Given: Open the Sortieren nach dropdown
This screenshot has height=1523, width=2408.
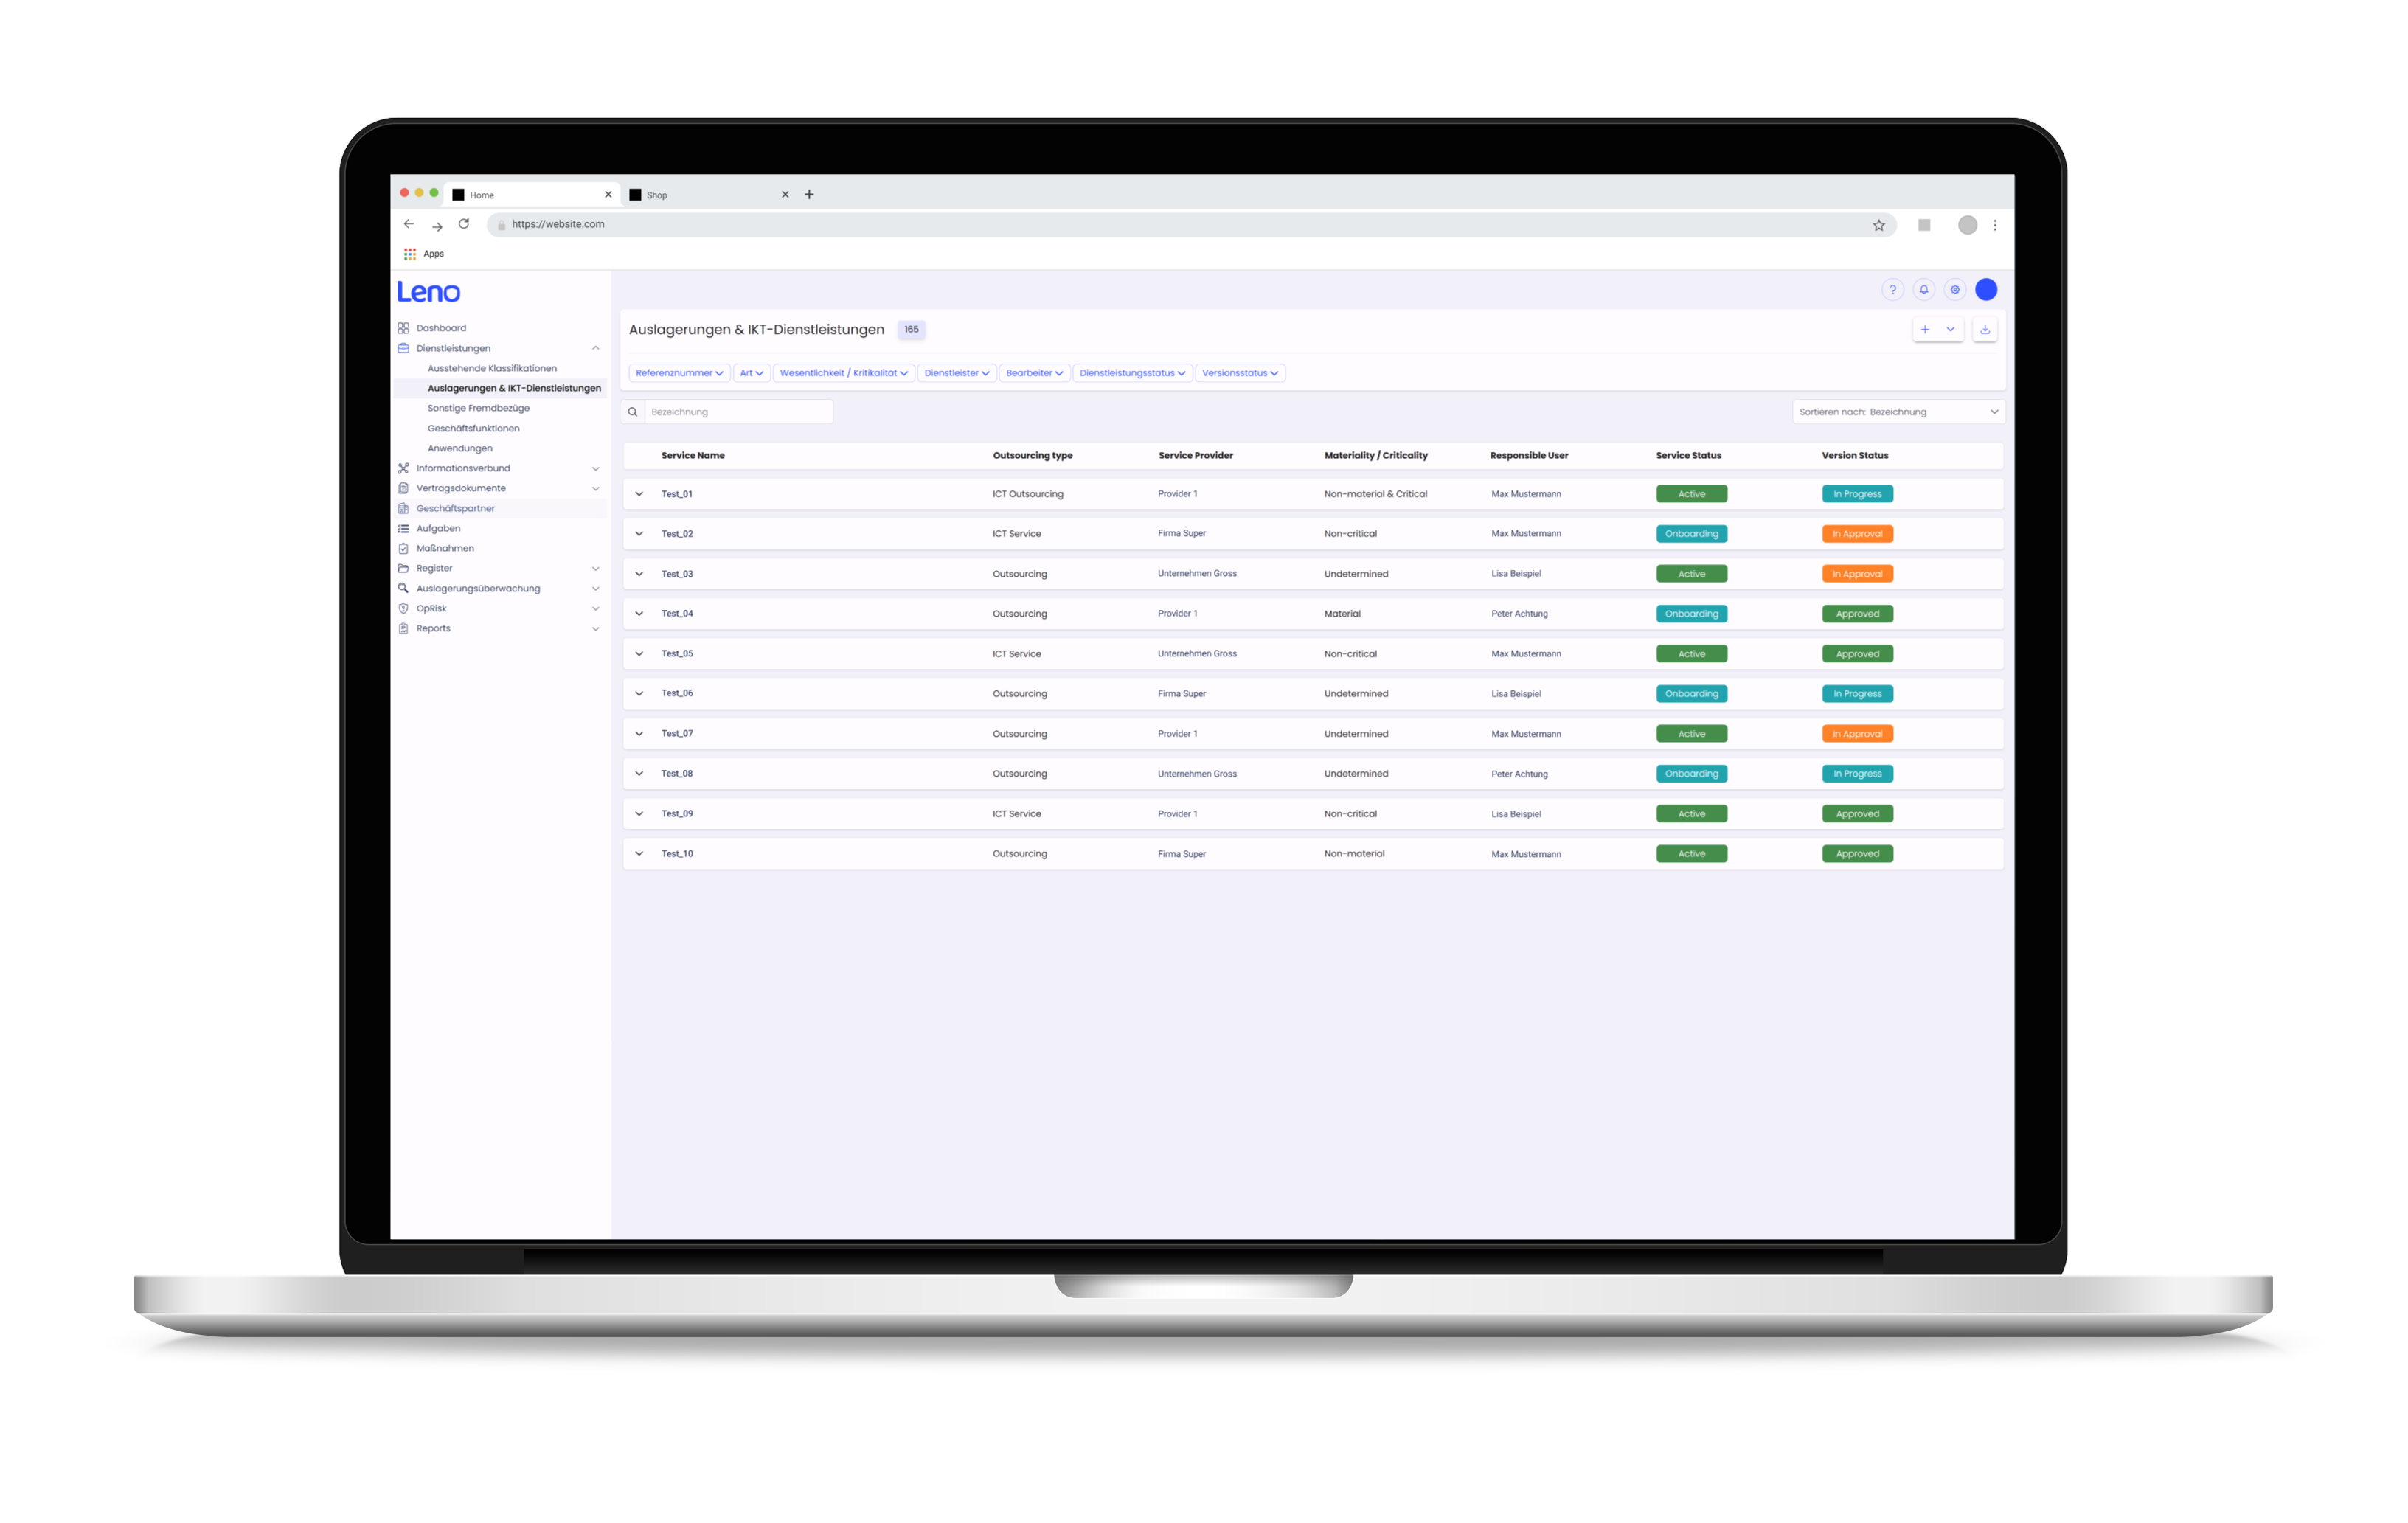Looking at the screenshot, I should click(1898, 412).
